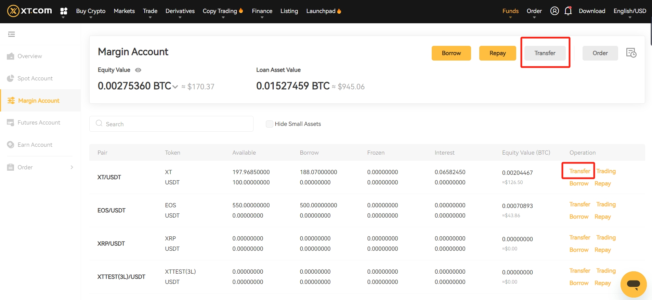The image size is (652, 300).
Task: Click Trading for XT/USDT pair
Action: click(x=606, y=171)
